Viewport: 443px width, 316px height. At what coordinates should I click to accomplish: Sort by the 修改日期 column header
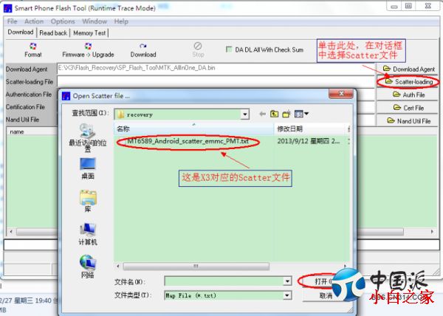[x=311, y=129]
